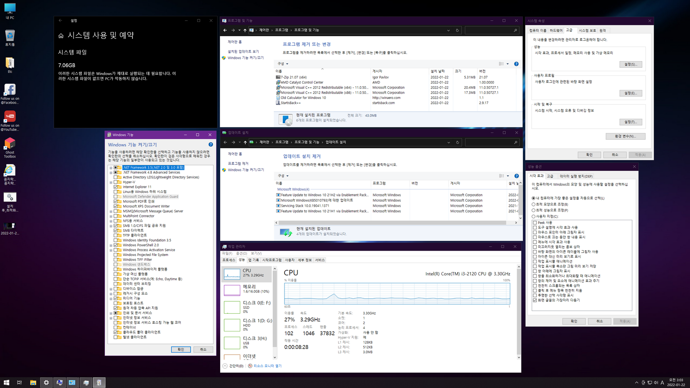690x388 pixels.
Task: Open the Settings gear icon on taskbar
Action: pos(46,383)
